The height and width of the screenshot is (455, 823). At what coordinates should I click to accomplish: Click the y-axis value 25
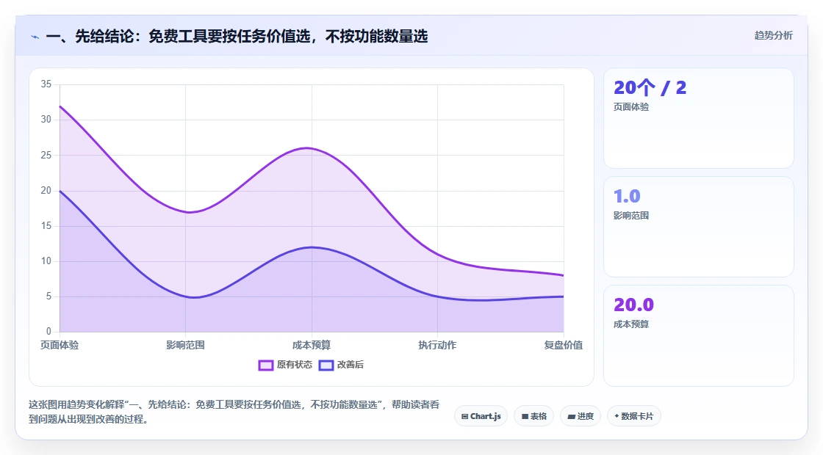tap(46, 155)
